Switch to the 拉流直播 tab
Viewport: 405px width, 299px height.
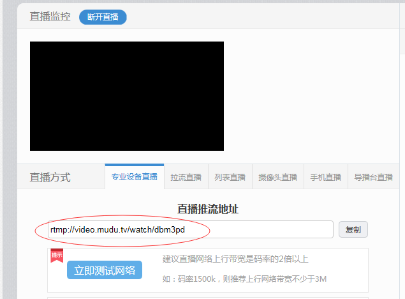186,177
